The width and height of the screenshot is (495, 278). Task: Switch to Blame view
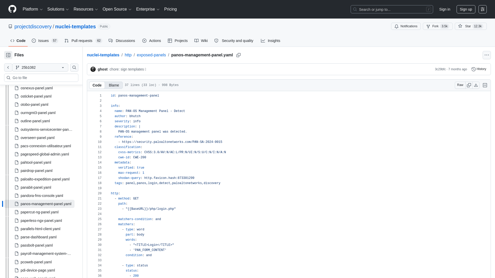114,85
